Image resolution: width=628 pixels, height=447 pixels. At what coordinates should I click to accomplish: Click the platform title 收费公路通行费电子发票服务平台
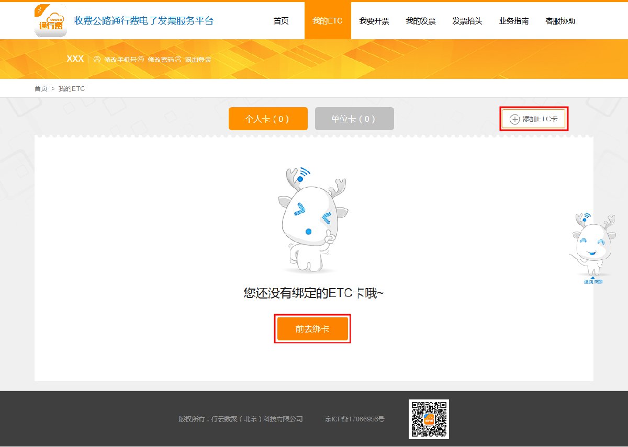click(144, 21)
